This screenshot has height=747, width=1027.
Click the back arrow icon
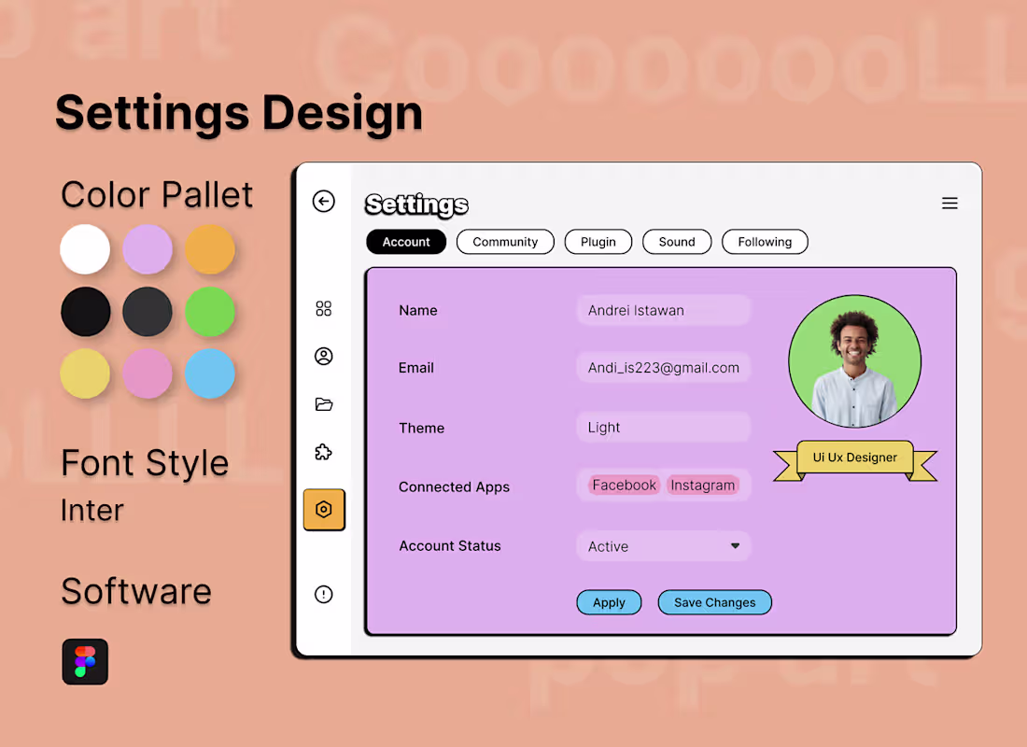(324, 202)
